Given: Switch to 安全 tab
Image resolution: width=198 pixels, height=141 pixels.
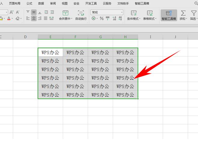Looking at the screenshot, I should point(76,3).
